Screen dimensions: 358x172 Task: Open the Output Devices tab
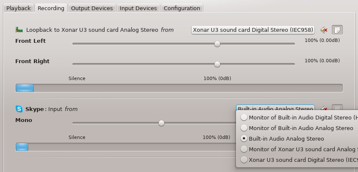(92, 8)
